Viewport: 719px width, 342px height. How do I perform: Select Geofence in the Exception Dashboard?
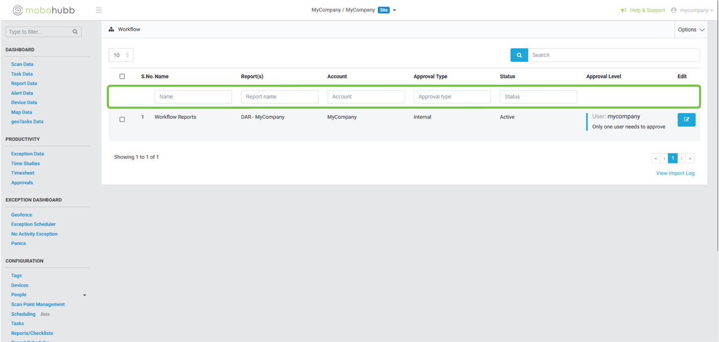pyautogui.click(x=22, y=215)
